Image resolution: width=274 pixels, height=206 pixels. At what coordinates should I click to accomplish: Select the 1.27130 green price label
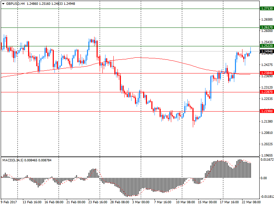click(x=267, y=8)
